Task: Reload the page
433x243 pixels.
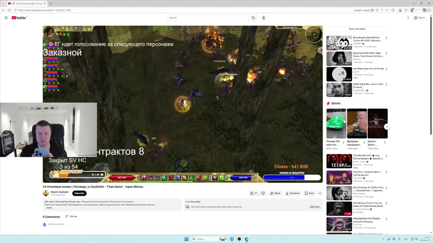Action: click(9, 10)
